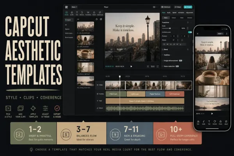Viewport: 234px width, 156px height.
Task: Open the Media panel icon
Action: click(67, 12)
